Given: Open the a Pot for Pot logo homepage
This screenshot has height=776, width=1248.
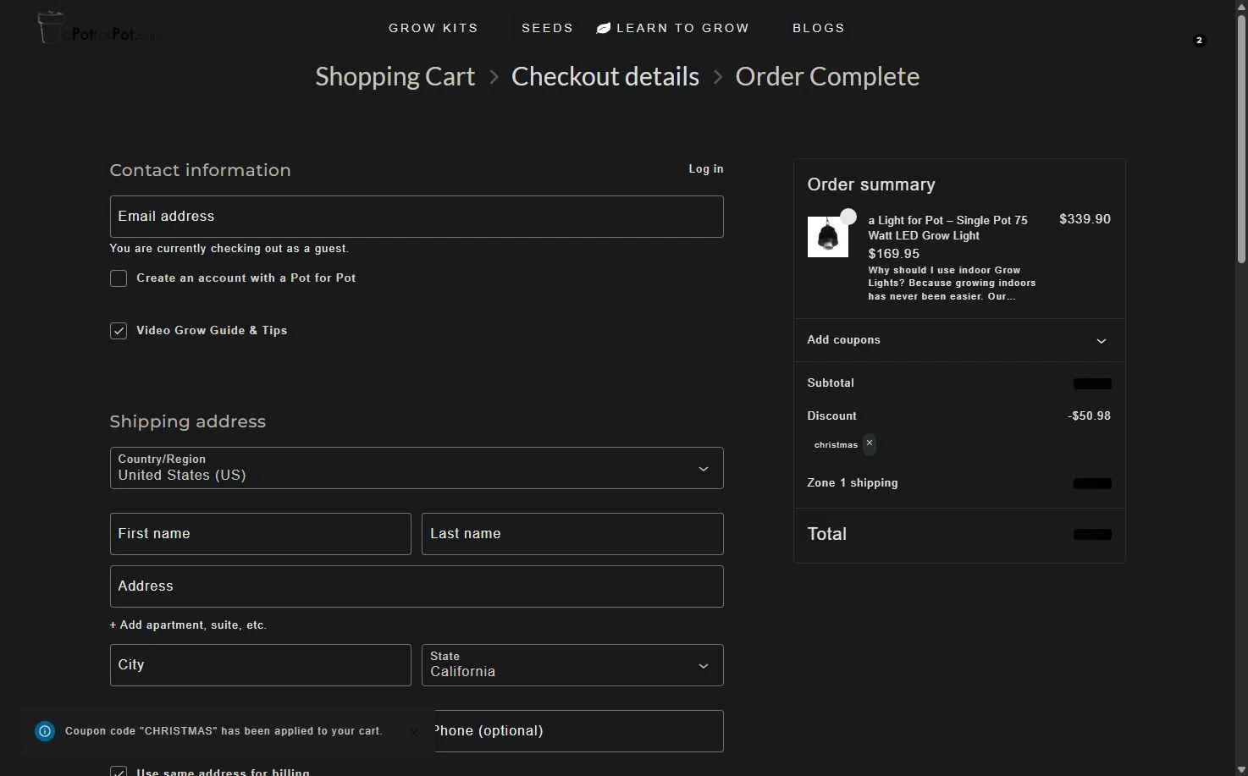Looking at the screenshot, I should [100, 29].
